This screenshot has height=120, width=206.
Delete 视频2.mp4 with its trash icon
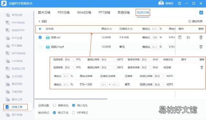click(x=201, y=47)
